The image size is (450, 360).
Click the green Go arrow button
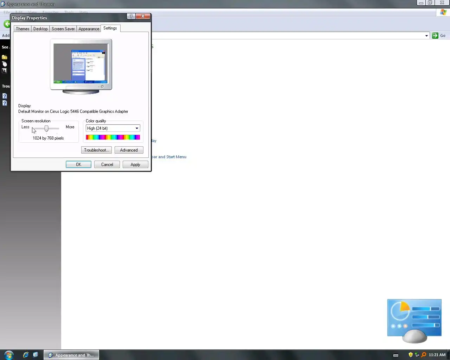[435, 36]
